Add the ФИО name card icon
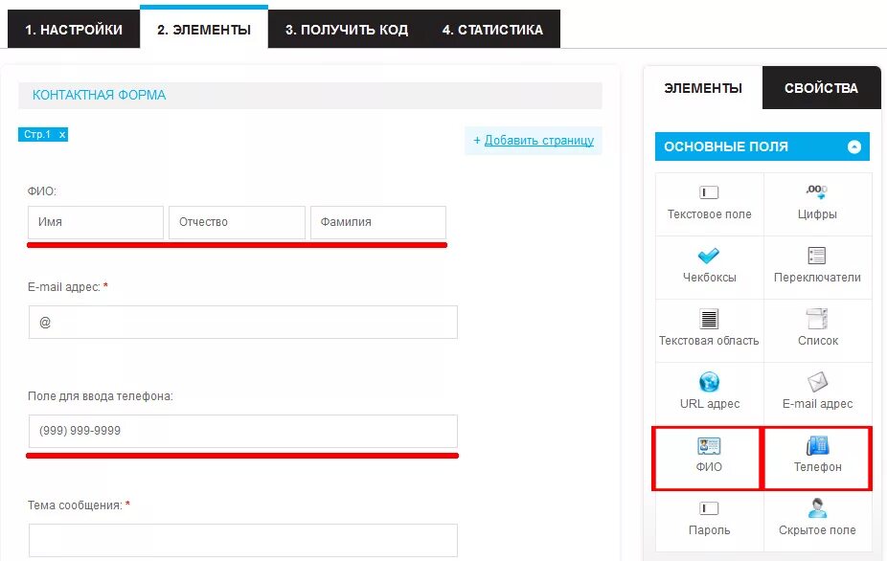 pyautogui.click(x=709, y=445)
